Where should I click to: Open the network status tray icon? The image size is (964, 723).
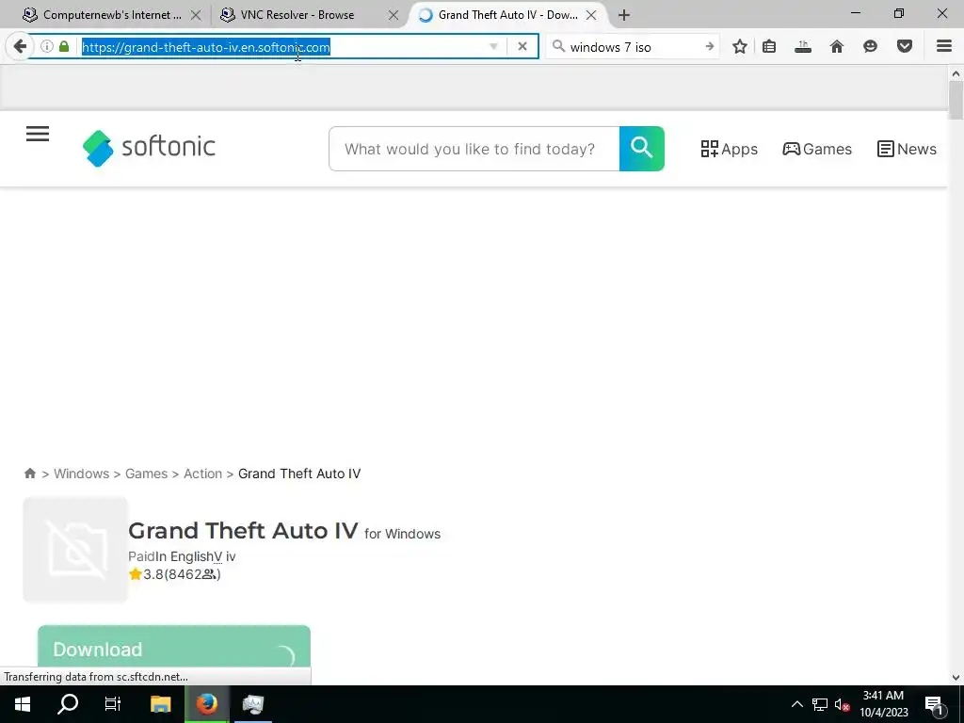point(820,704)
